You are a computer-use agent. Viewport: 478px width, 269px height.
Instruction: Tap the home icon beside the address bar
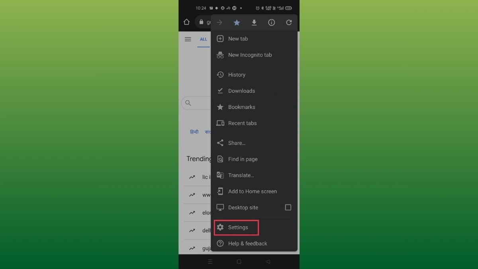[x=186, y=22]
